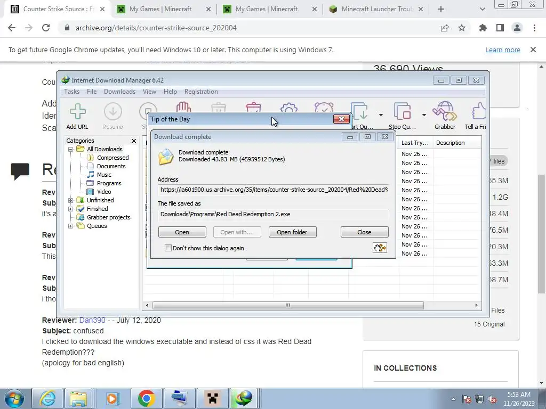Open the View menu in IDM
The width and height of the screenshot is (546, 409).
tap(149, 92)
